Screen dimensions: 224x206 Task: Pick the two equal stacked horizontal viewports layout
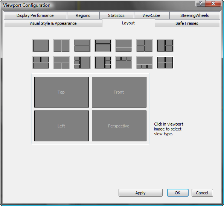coord(82,45)
